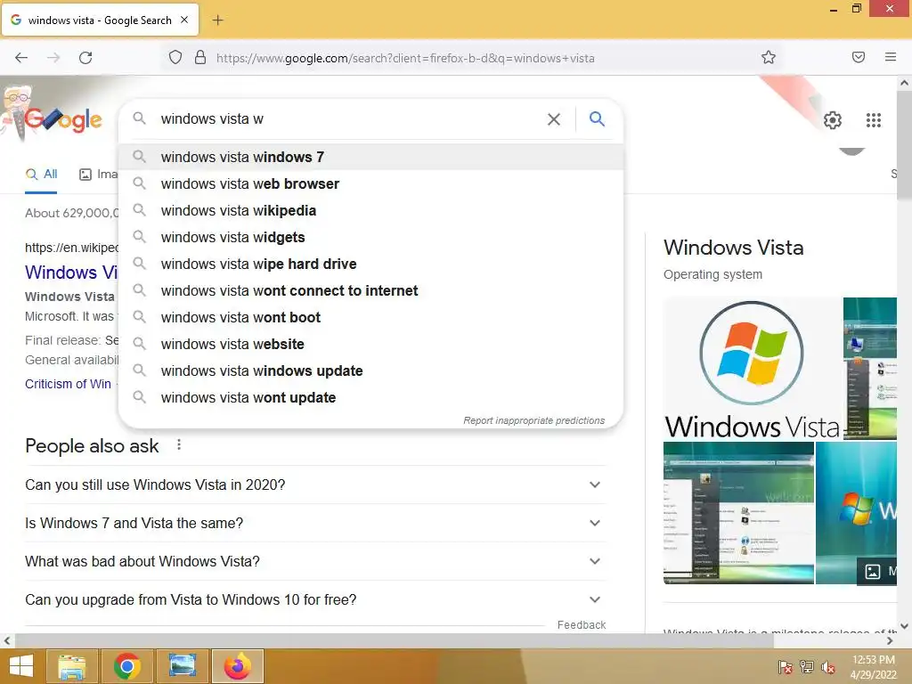
Task: Submit search with the blue magnifier icon
Action: tap(597, 119)
